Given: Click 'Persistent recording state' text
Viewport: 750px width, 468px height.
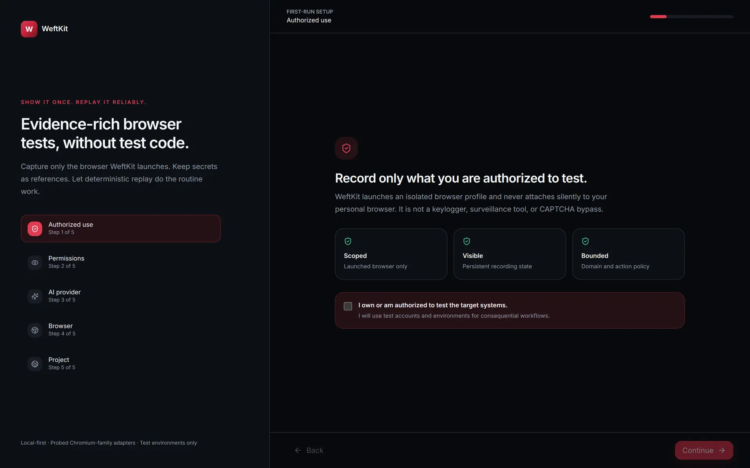Looking at the screenshot, I should [x=497, y=266].
